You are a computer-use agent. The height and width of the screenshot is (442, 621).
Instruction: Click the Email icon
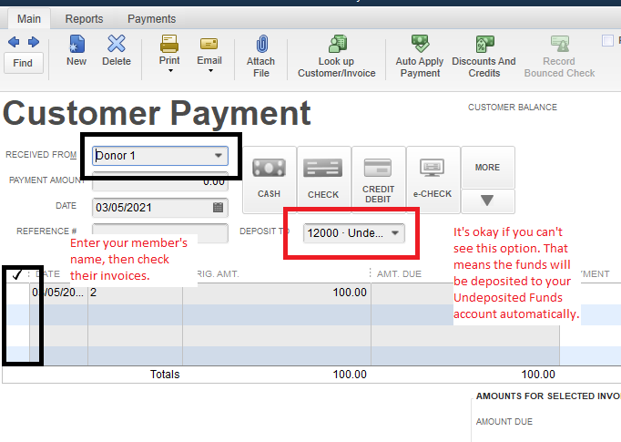[x=209, y=44]
